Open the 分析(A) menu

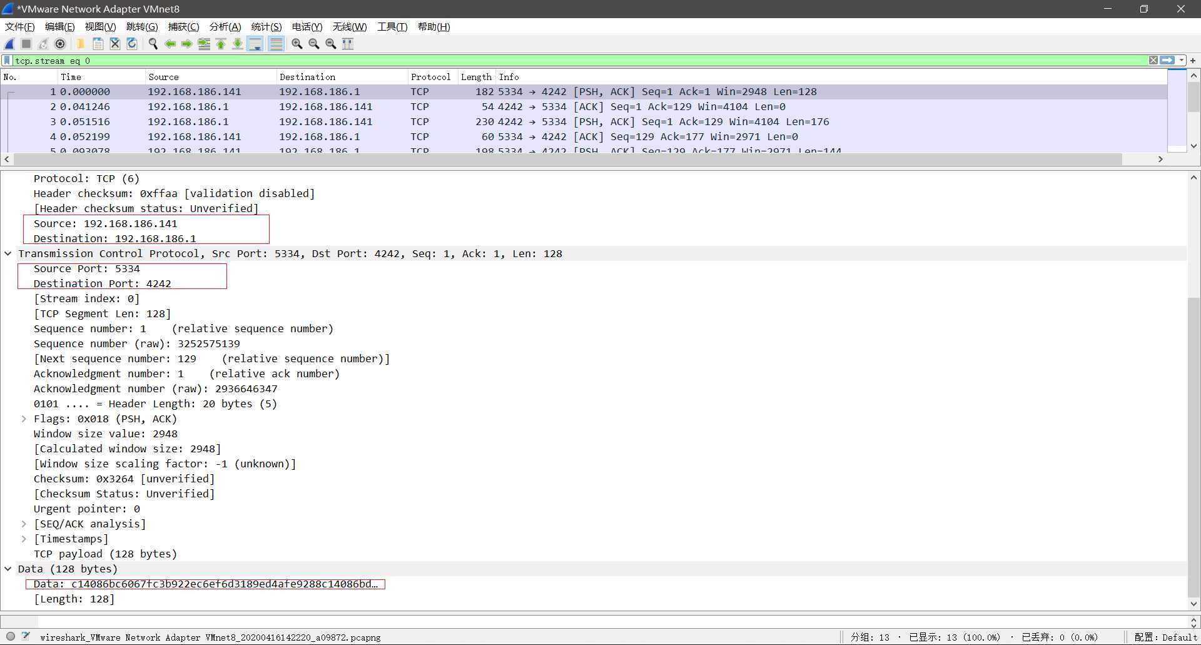pos(225,27)
